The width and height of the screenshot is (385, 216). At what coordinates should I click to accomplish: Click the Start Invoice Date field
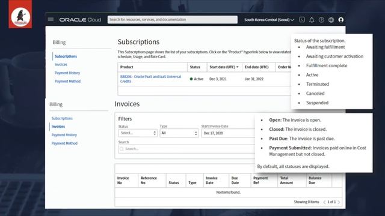(228, 133)
